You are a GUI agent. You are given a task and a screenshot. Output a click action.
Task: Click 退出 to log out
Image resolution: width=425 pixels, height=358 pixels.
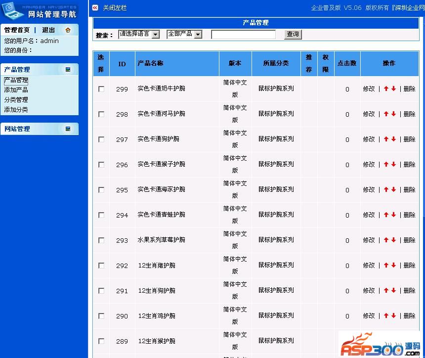[x=48, y=30]
